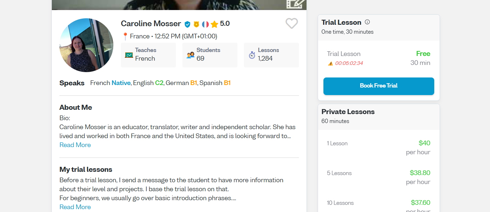Image resolution: width=490 pixels, height=212 pixels.
Task: Click the gold star badge next to verification
Action: click(196, 24)
